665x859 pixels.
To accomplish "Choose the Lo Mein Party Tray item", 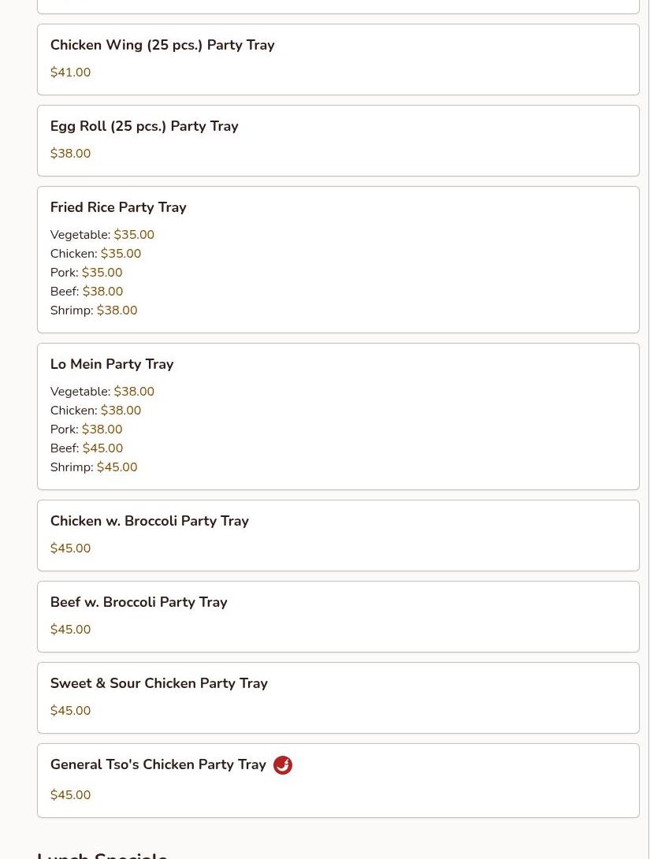I will pos(112,365).
